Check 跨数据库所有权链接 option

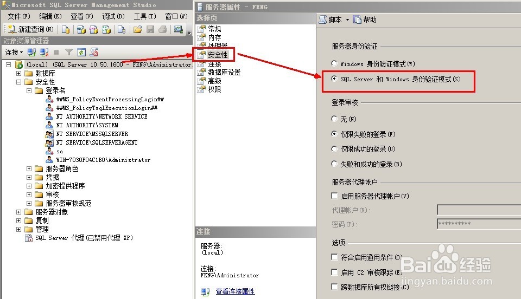335,287
